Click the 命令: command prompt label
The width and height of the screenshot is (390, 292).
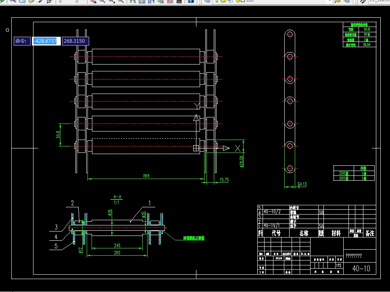pos(22,41)
